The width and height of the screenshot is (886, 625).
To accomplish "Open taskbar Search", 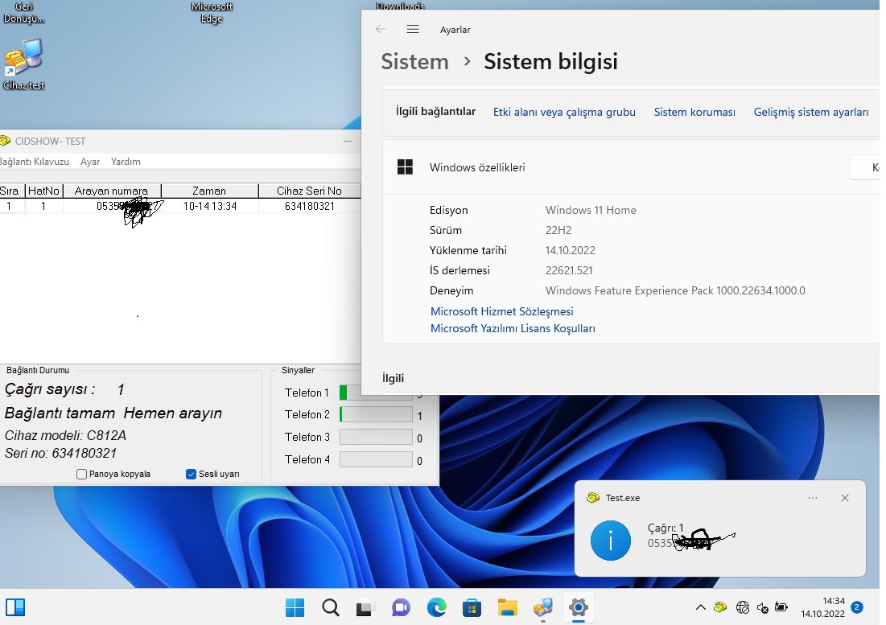I will tap(331, 607).
